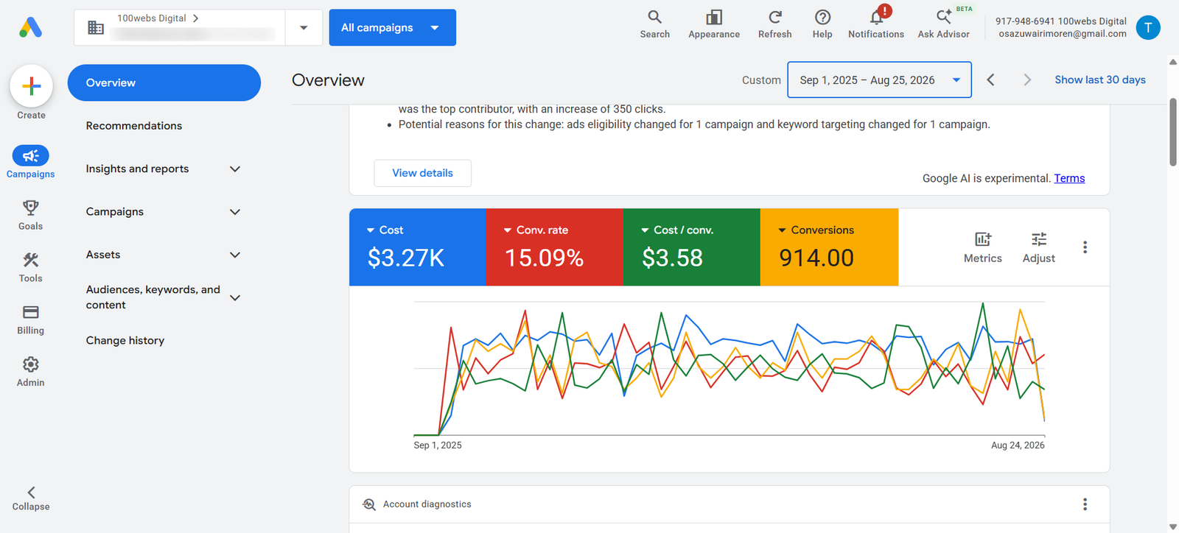Select the Campaigns megaphone icon

(30, 155)
